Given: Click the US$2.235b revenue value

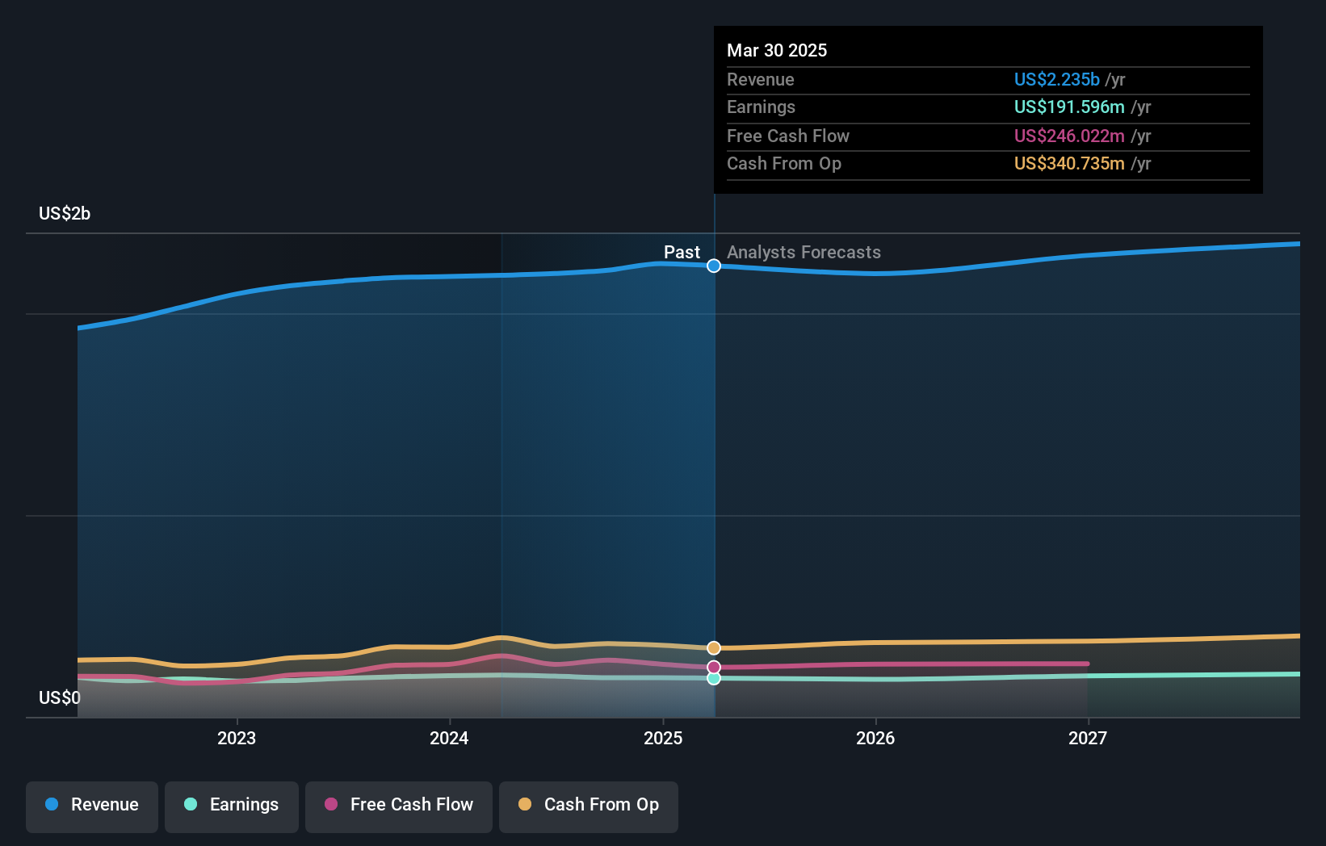Looking at the screenshot, I should [x=1056, y=79].
